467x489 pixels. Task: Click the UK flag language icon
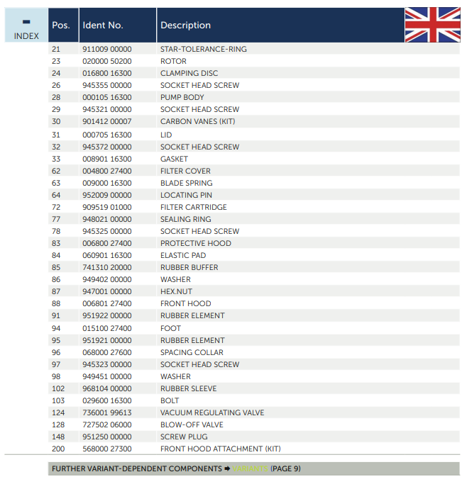coord(432,25)
